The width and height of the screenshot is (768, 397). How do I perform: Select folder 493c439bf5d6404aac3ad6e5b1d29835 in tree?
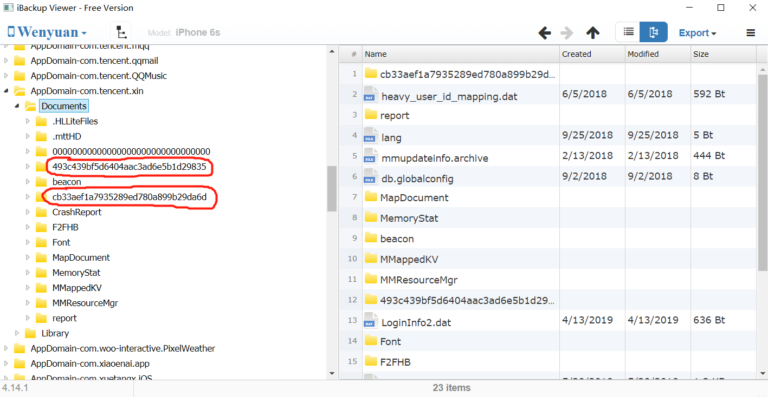pos(129,167)
